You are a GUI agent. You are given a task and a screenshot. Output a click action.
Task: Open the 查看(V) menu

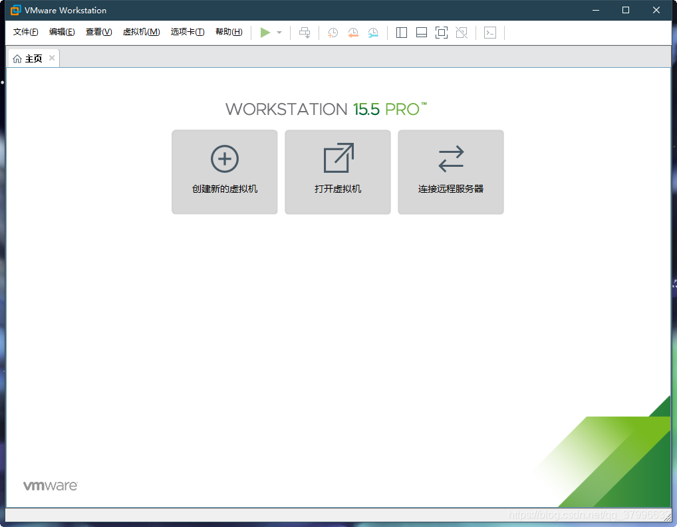99,32
